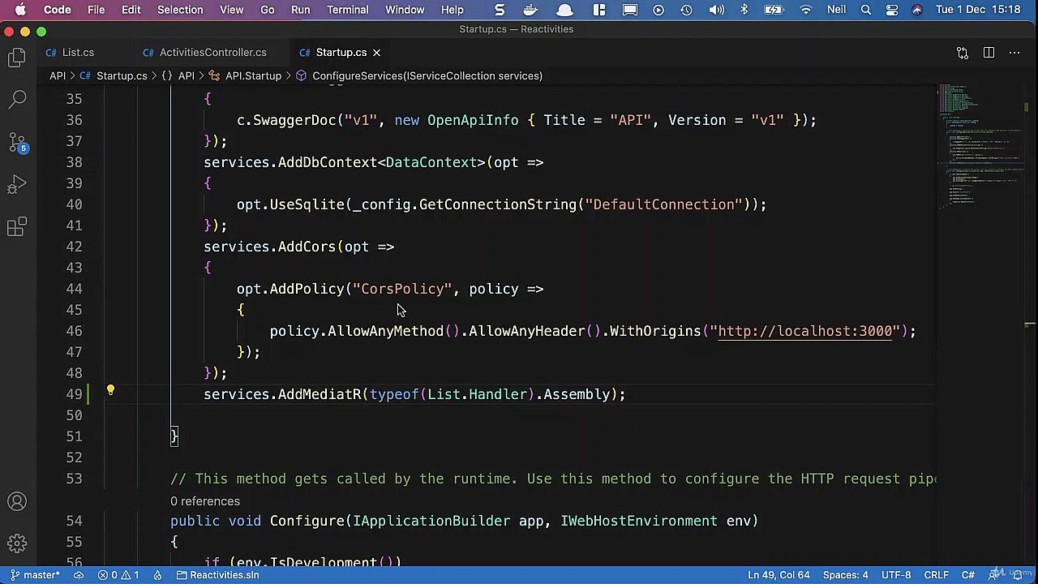The width and height of the screenshot is (1038, 584).
Task: Change language mode C# in status bar
Action: click(968, 575)
